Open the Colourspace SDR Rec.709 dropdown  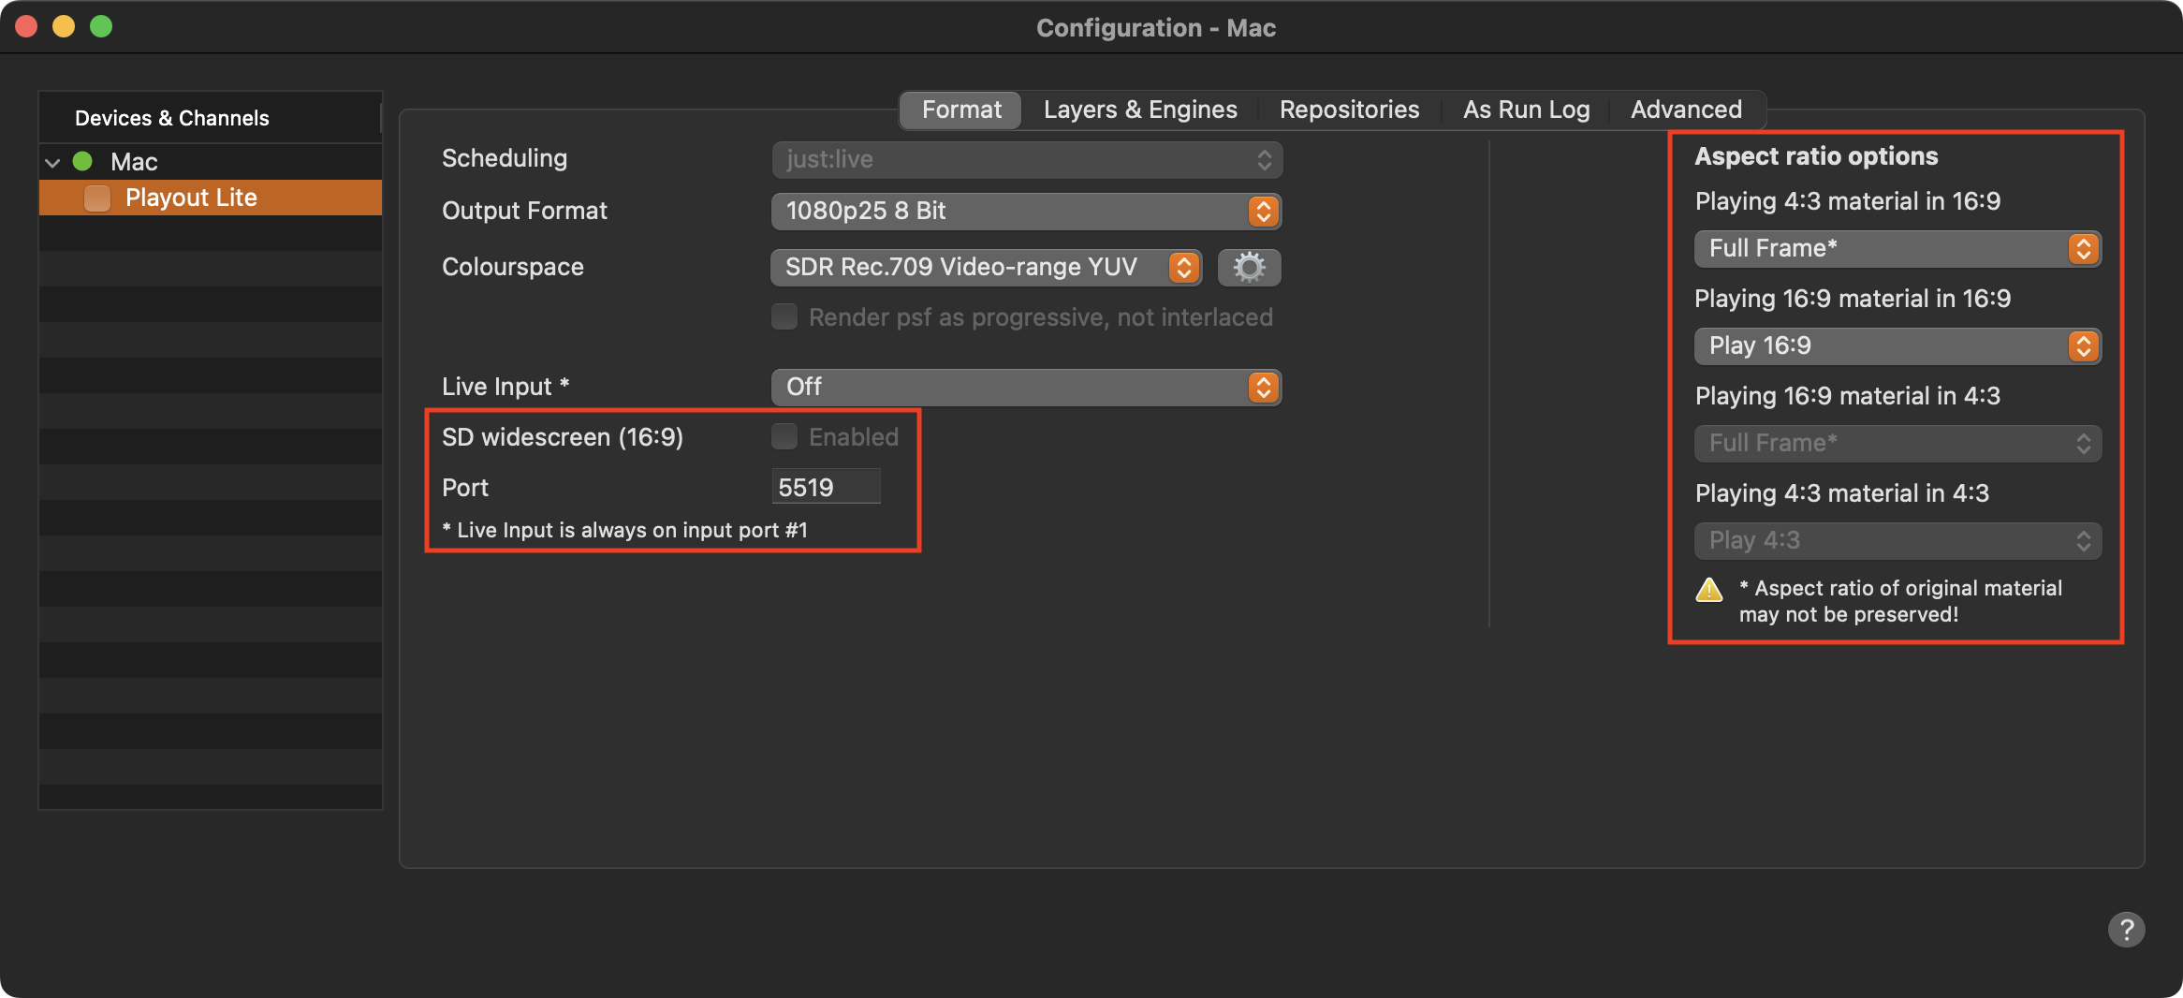[987, 268]
